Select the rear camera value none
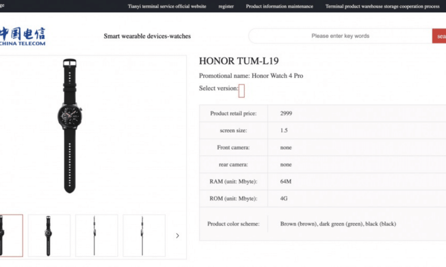446x267 pixels. tap(286, 164)
